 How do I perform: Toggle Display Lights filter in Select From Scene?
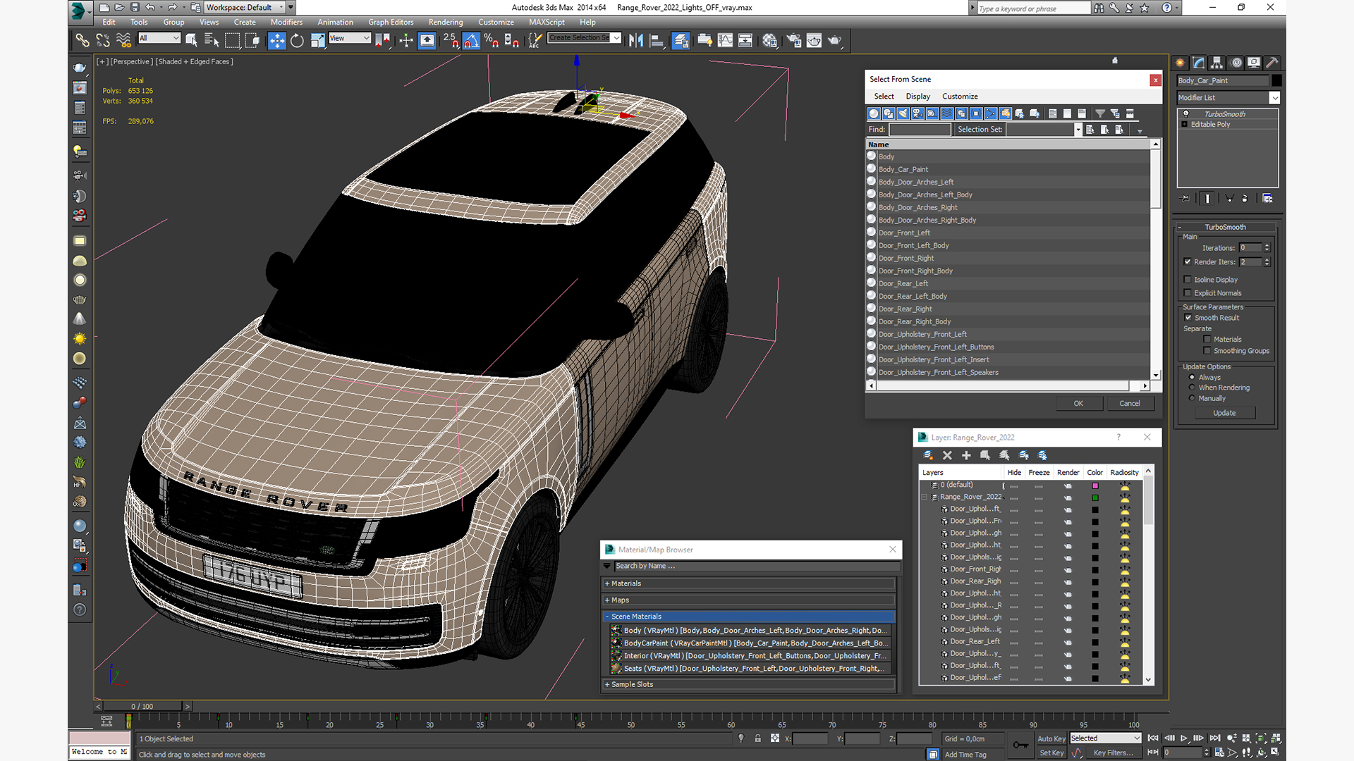tap(903, 113)
